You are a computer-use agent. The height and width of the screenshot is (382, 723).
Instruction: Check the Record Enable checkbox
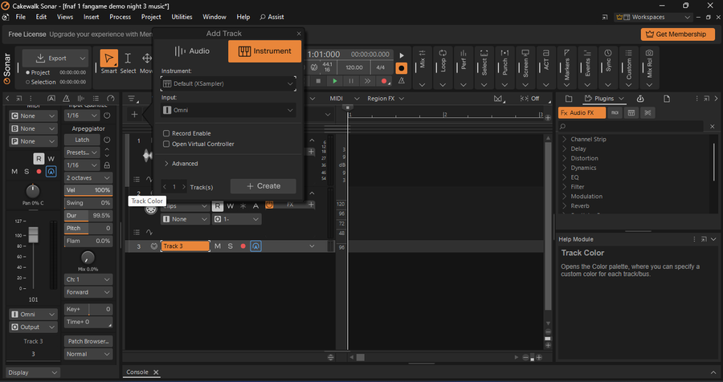166,133
